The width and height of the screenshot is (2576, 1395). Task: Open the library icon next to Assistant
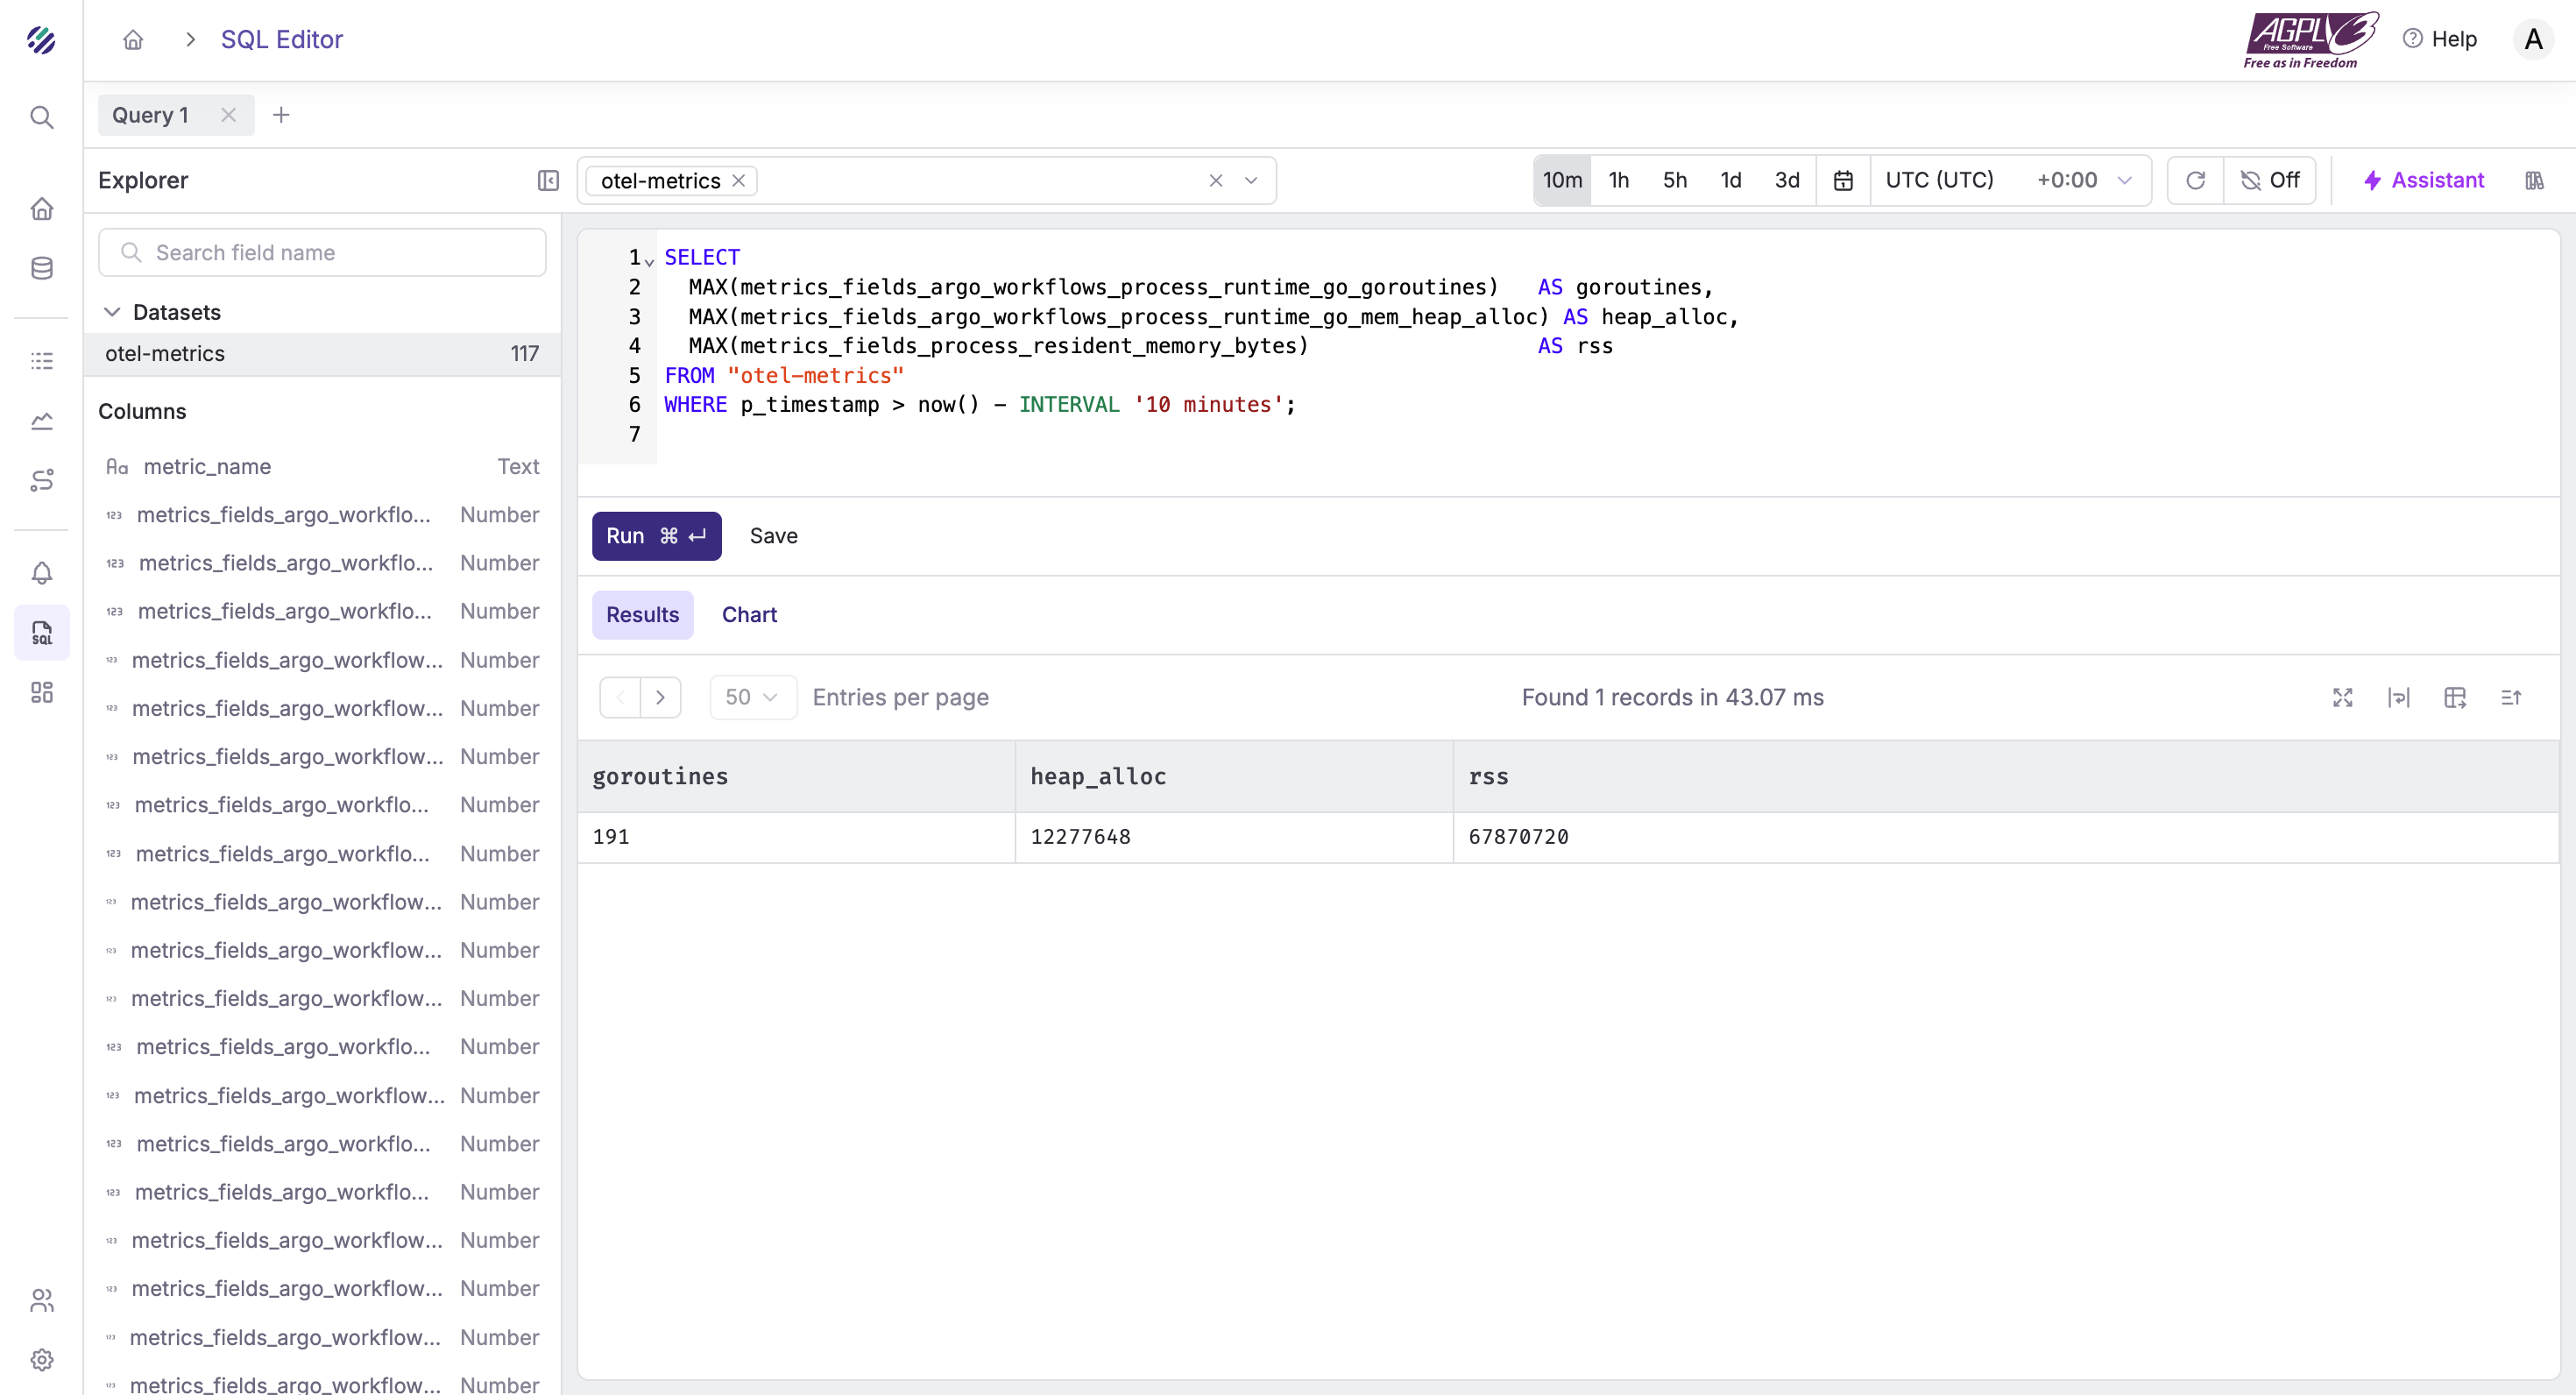pyautogui.click(x=2533, y=180)
